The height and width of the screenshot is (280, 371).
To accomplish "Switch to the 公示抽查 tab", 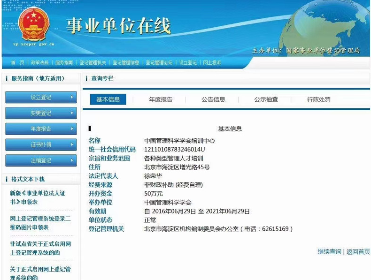I will click(266, 99).
